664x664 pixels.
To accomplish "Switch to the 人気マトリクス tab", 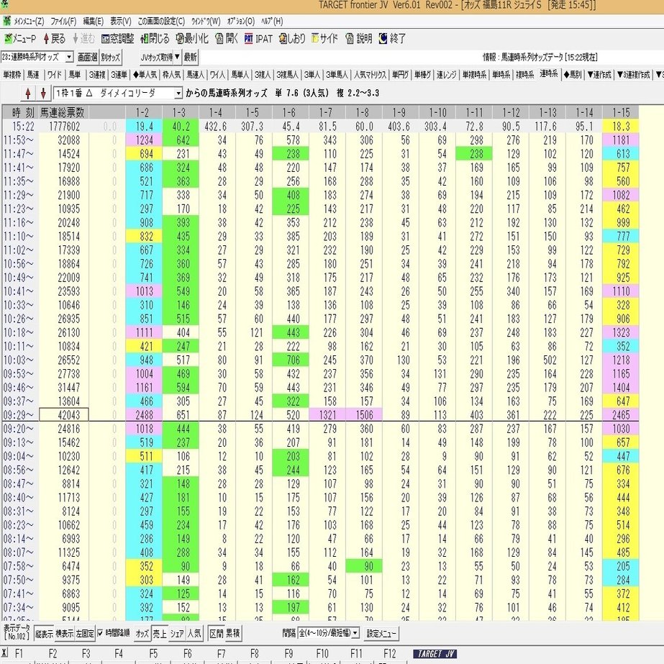I will point(370,75).
